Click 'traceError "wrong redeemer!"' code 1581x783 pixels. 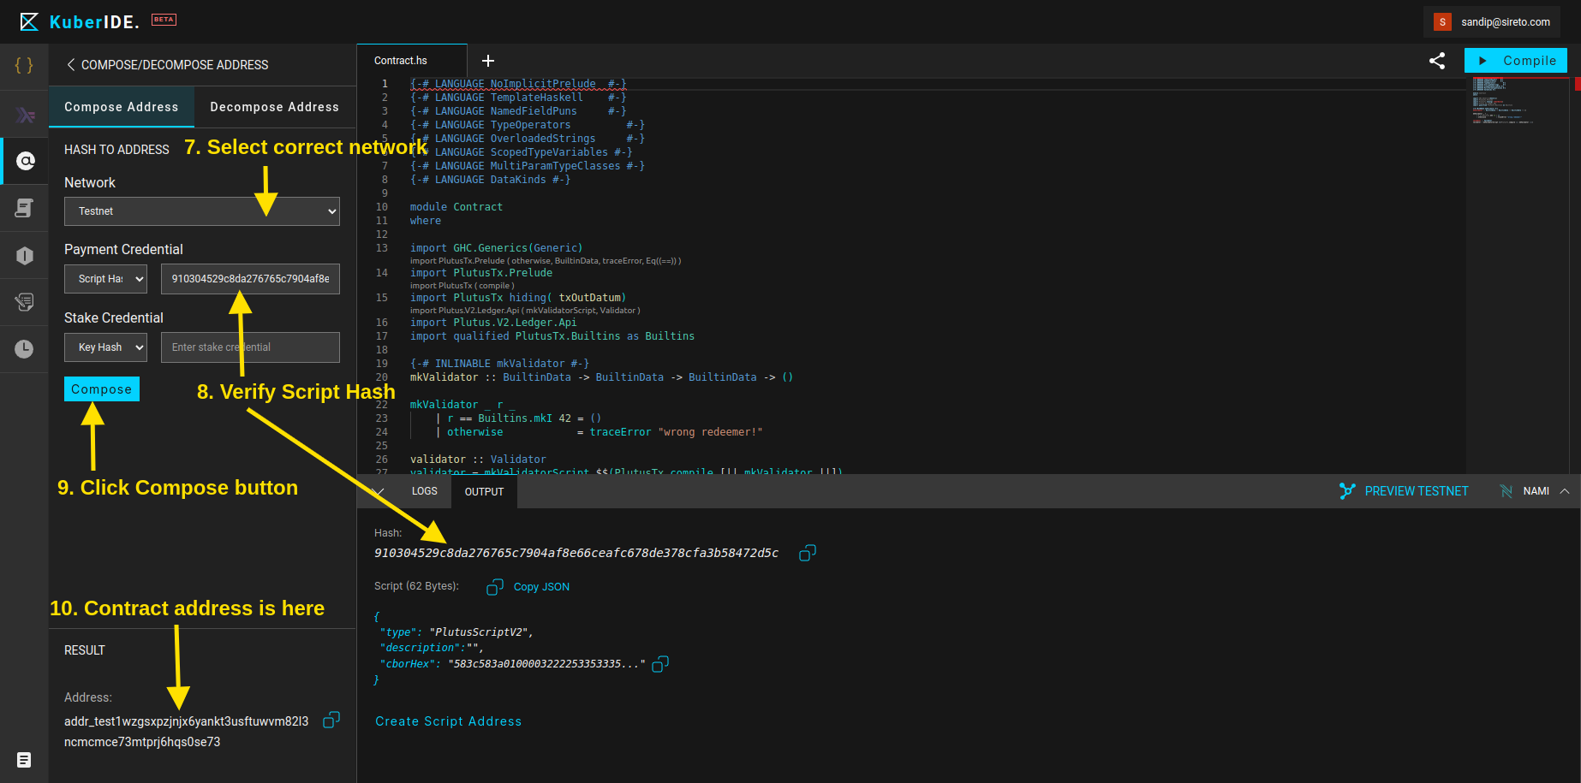pos(676,432)
